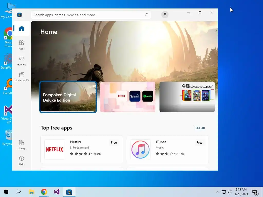
Task: Minimize the Microsoft Store window
Action: (x=188, y=13)
